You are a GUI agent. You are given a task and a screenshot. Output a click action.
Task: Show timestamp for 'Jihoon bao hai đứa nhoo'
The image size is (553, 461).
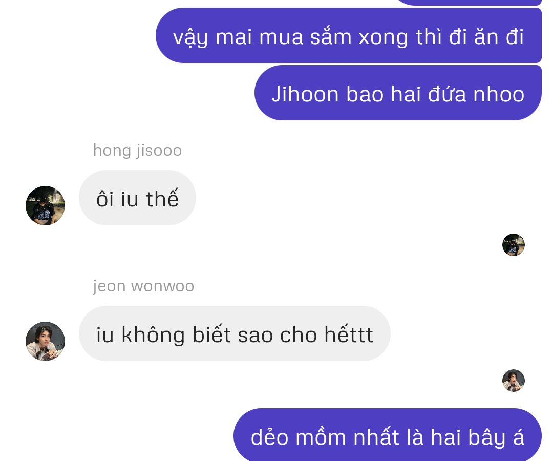[x=398, y=93]
